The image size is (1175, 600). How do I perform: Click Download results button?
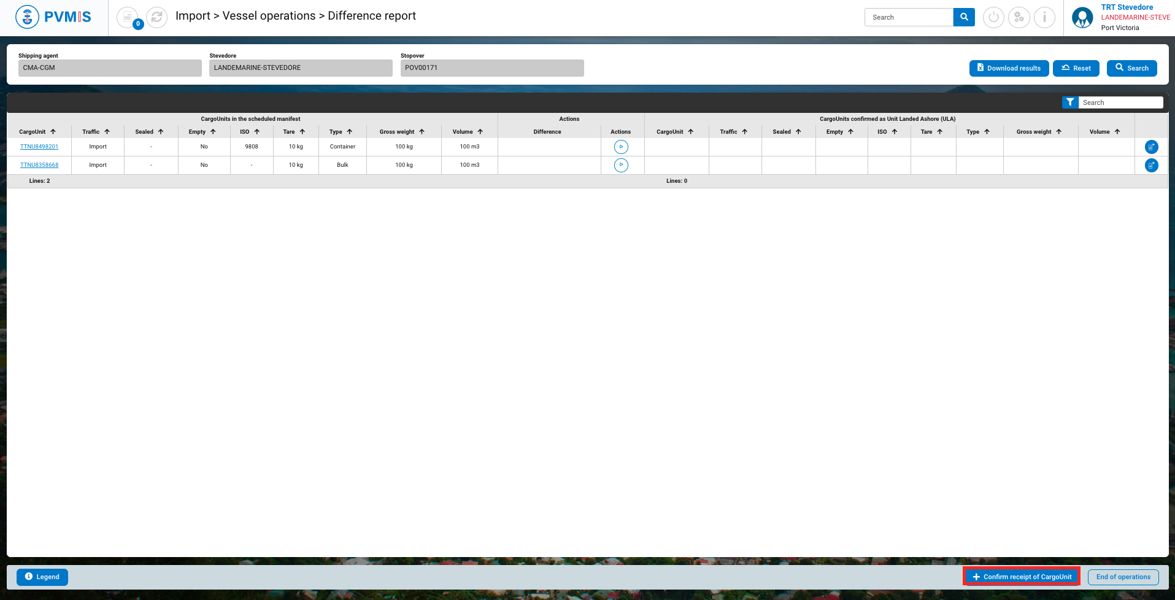[1009, 68]
